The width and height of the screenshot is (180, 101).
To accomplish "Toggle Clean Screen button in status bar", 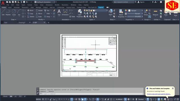I will 175,99.
